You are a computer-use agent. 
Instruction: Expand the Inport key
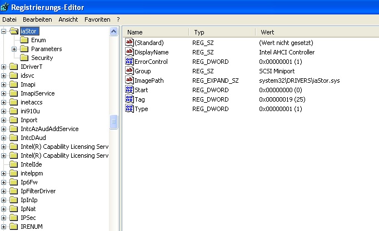[4, 120]
